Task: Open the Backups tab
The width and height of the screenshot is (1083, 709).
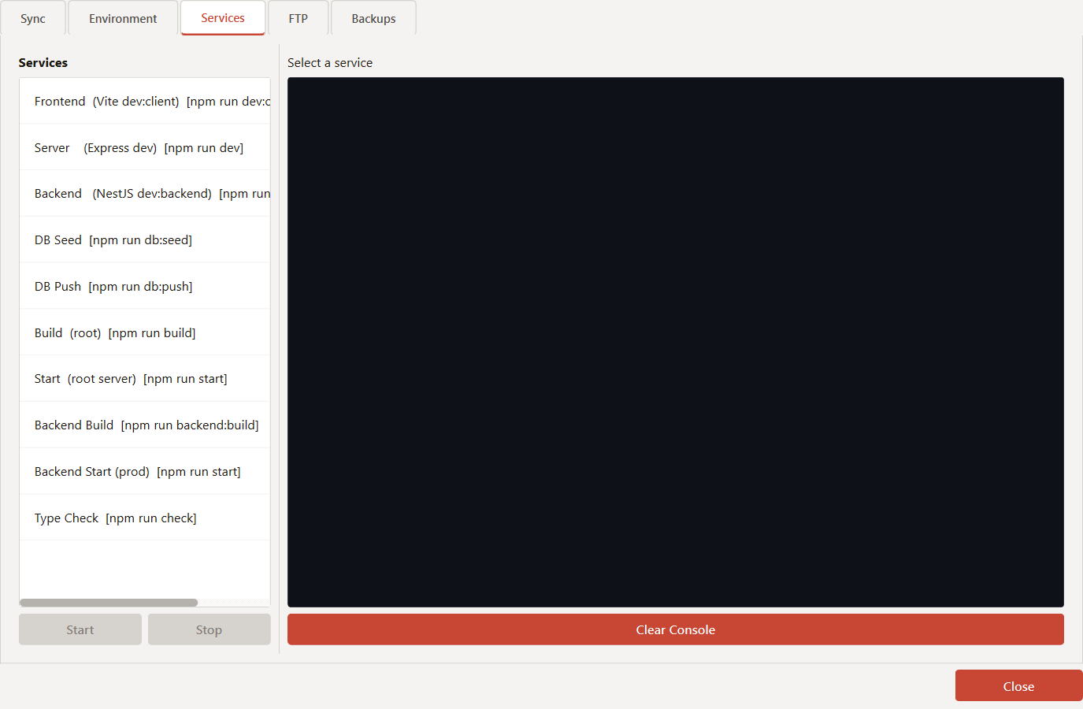Action: pos(373,19)
